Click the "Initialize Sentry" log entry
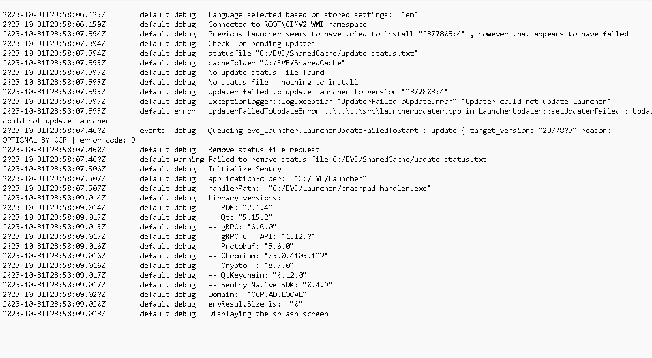 (245, 169)
